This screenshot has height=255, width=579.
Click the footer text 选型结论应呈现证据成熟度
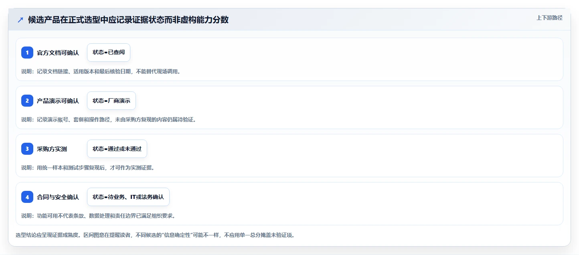coord(155,235)
